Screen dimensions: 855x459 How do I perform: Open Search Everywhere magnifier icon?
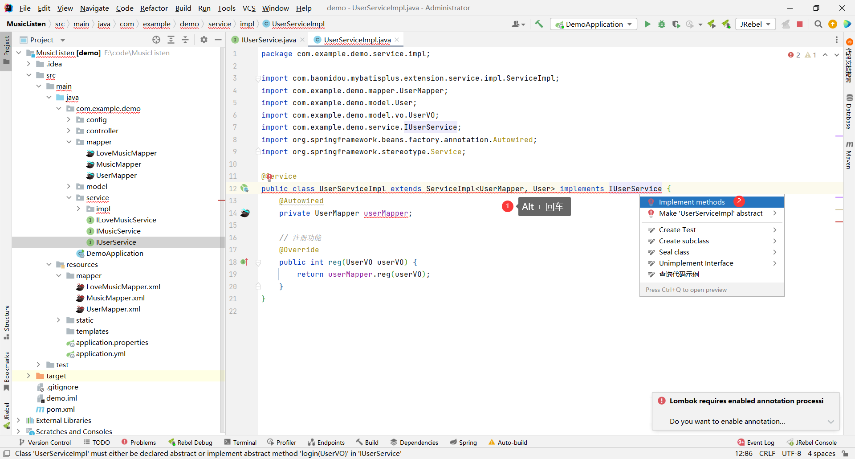(818, 24)
